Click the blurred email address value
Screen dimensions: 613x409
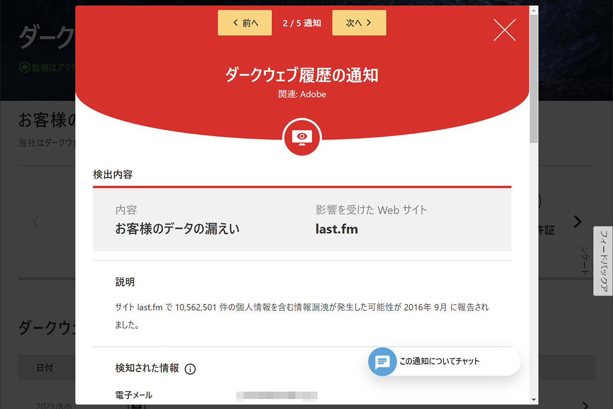click(x=277, y=396)
